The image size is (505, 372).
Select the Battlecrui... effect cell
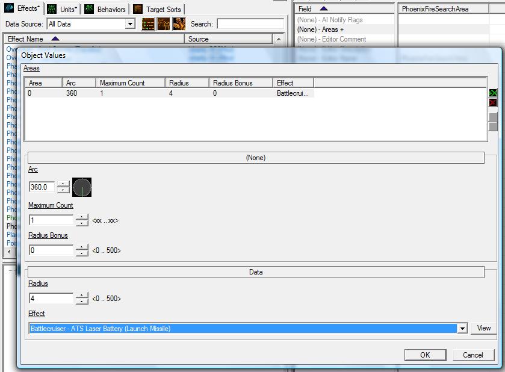(293, 93)
